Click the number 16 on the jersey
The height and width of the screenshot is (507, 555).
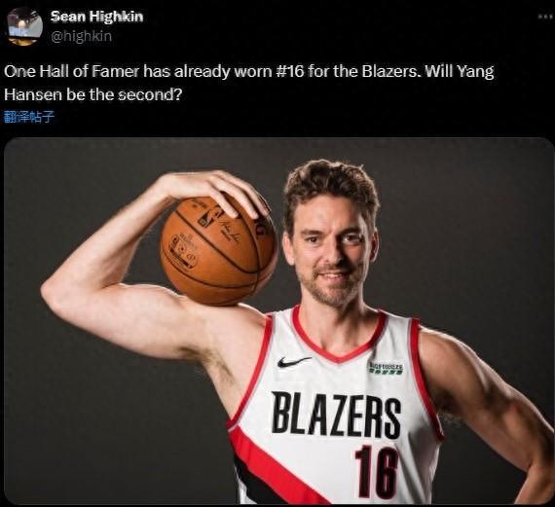[x=377, y=472]
